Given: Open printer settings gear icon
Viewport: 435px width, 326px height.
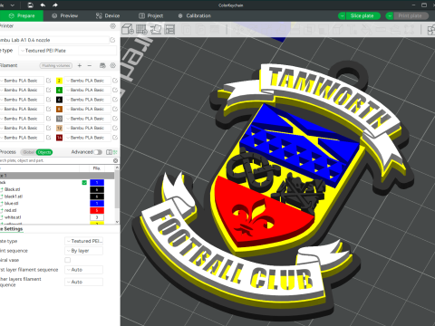Looking at the screenshot, I should coord(113,26).
